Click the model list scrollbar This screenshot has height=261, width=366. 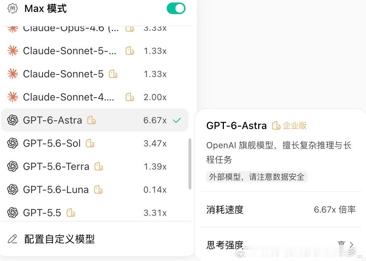[x=190, y=164]
